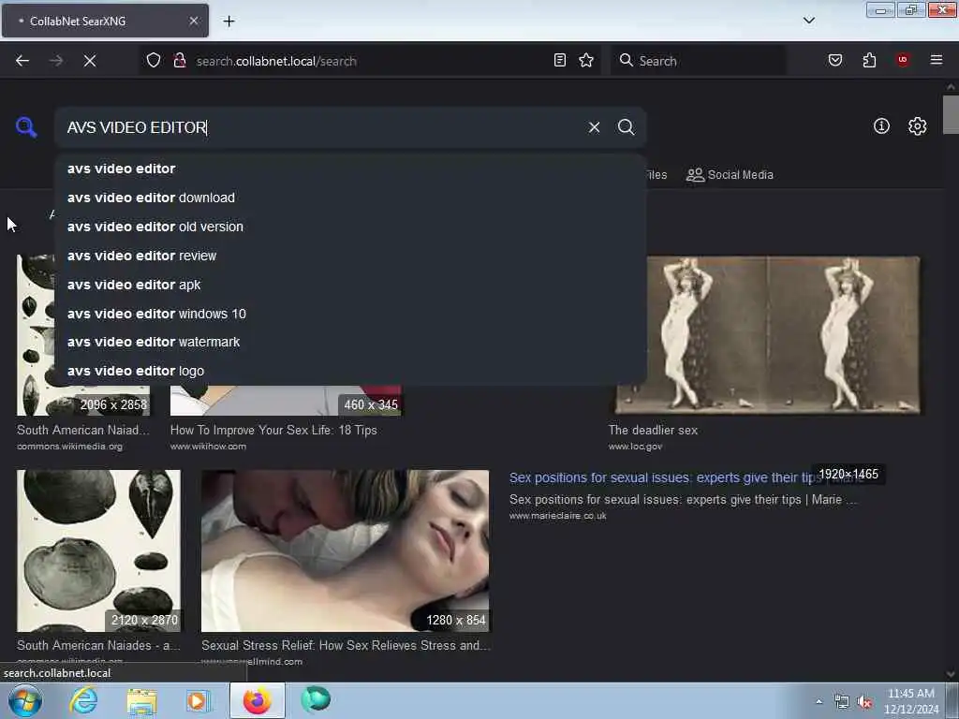Click the www.wikihow.com source link
Image resolution: width=959 pixels, height=719 pixels.
[208, 447]
